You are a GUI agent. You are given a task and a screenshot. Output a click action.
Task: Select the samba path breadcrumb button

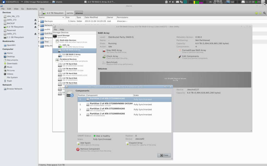click(x=70, y=13)
